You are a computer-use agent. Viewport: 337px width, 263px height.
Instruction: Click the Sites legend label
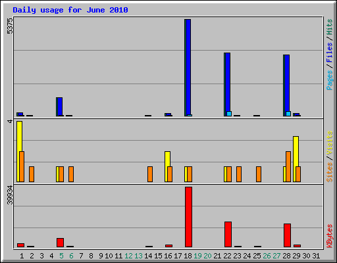tap(329, 172)
